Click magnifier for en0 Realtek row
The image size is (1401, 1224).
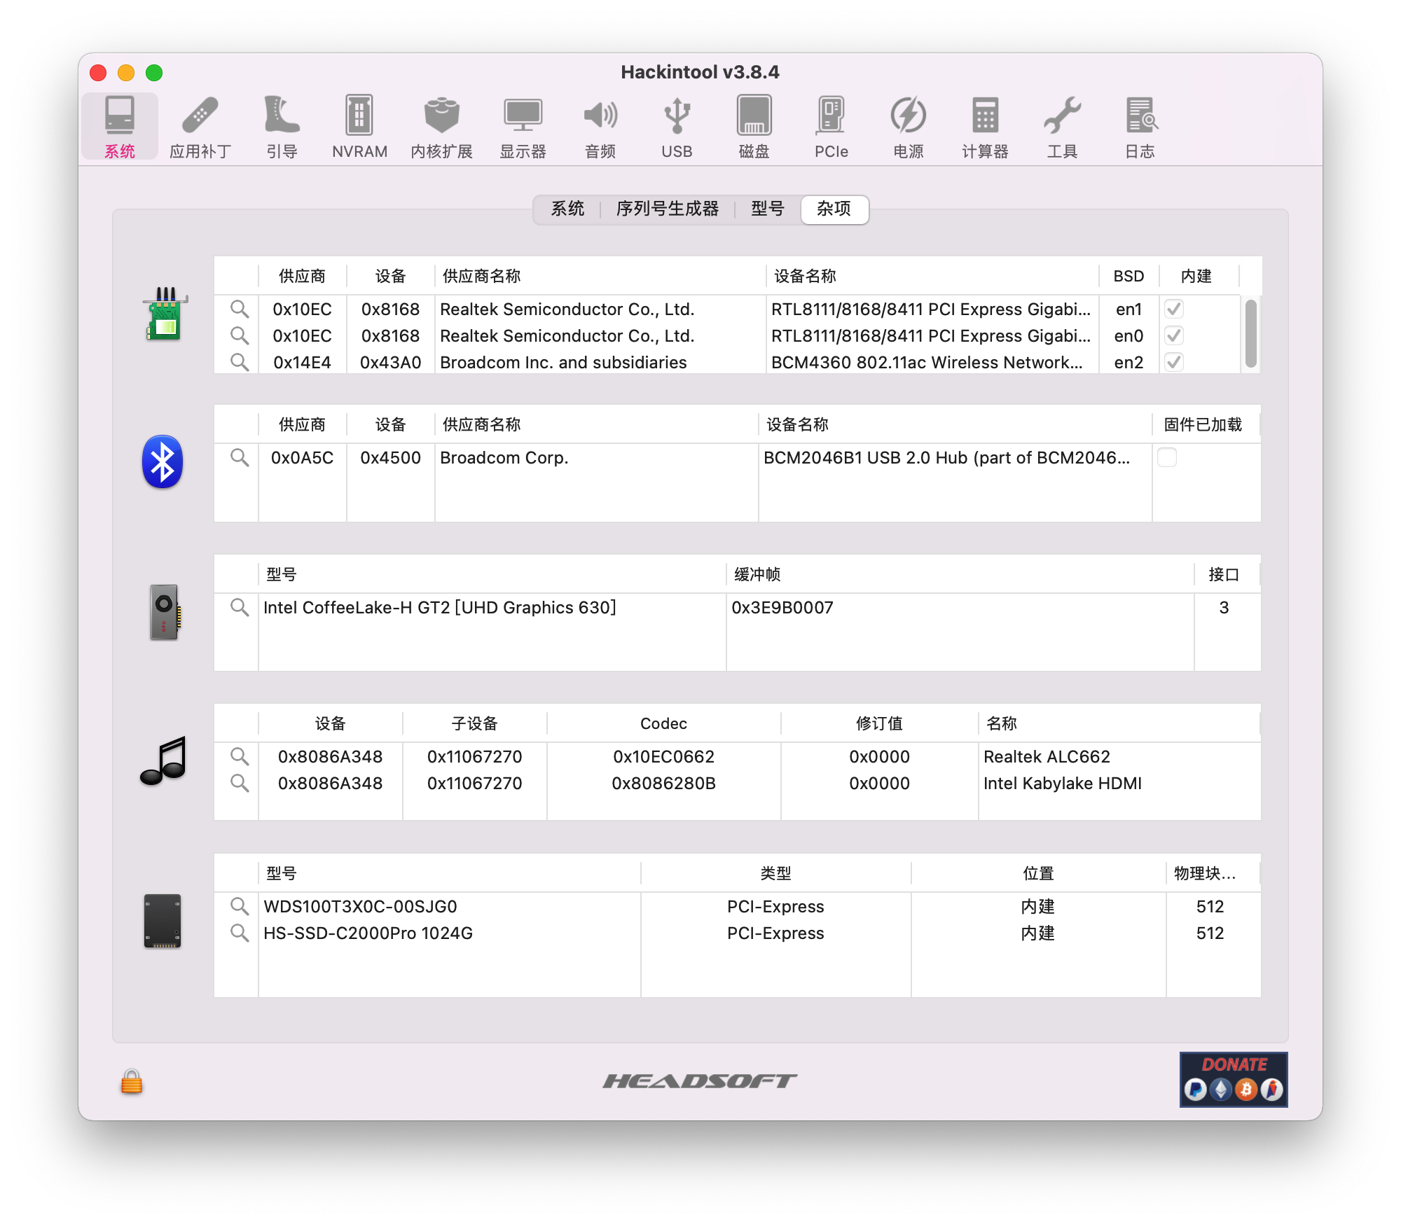tap(240, 335)
